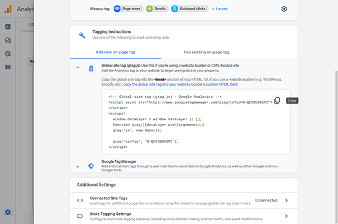
Task: Click the page vertical scrollbar
Action: (336, 146)
